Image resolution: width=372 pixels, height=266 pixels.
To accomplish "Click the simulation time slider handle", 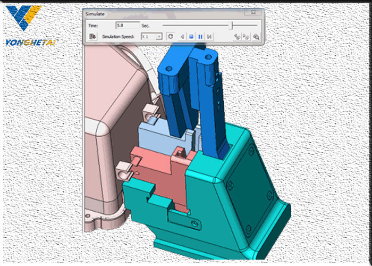I will point(231,25).
